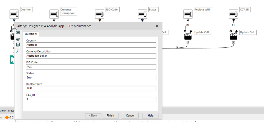Image resolution: width=264 pixels, height=122 pixels.
Task: Select the Replace With text box tool
Action: (188, 14)
